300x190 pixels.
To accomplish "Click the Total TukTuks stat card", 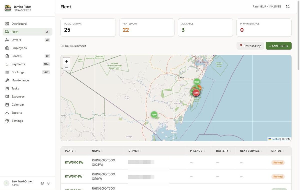I will click(x=88, y=27).
